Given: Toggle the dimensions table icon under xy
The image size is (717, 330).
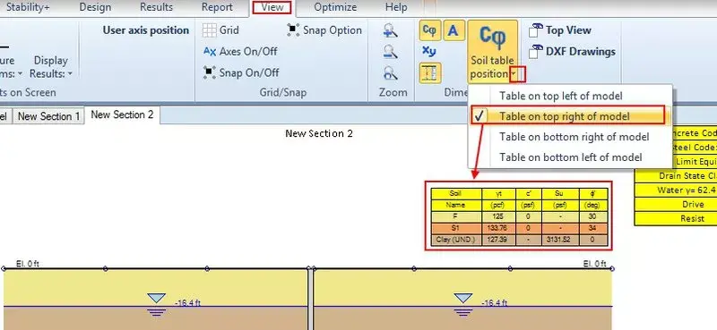Looking at the screenshot, I should (x=430, y=73).
